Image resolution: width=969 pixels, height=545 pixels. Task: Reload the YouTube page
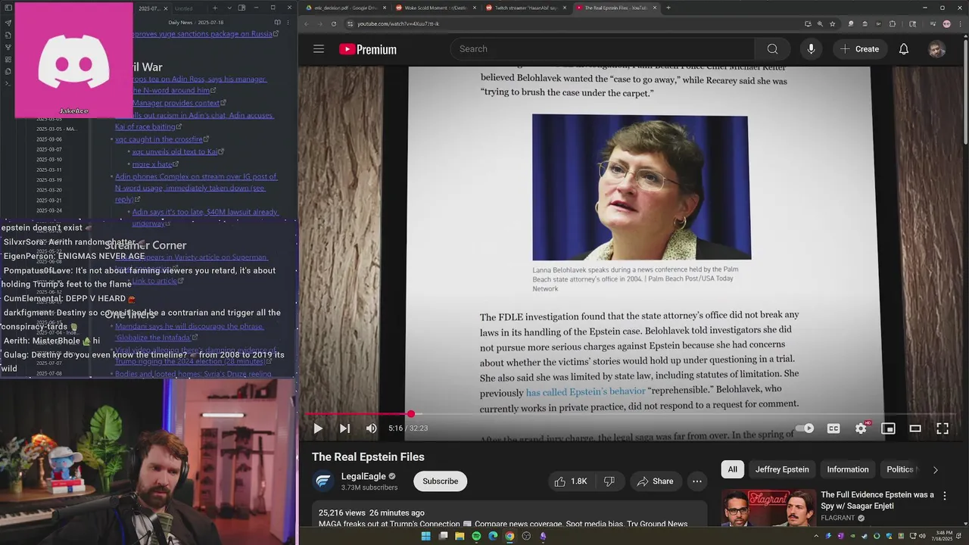(x=334, y=23)
